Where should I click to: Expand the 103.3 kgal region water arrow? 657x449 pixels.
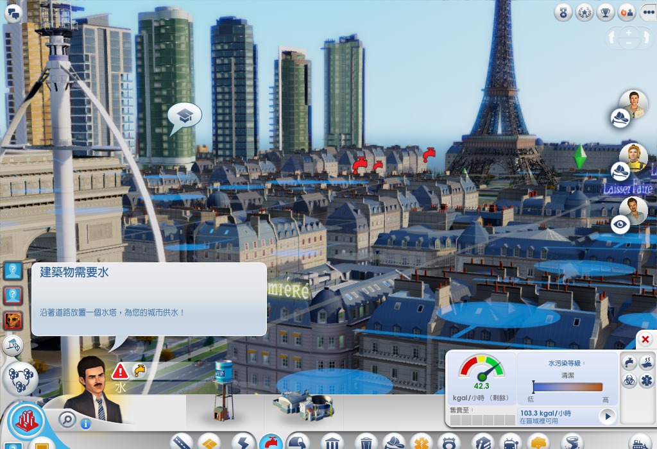click(x=608, y=416)
